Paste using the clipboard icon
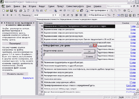Image resolution: width=139 pixels, height=99 pixels. pos(42,11)
